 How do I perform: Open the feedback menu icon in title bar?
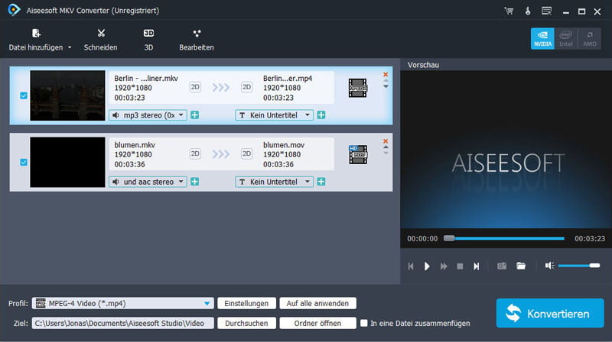pyautogui.click(x=546, y=11)
